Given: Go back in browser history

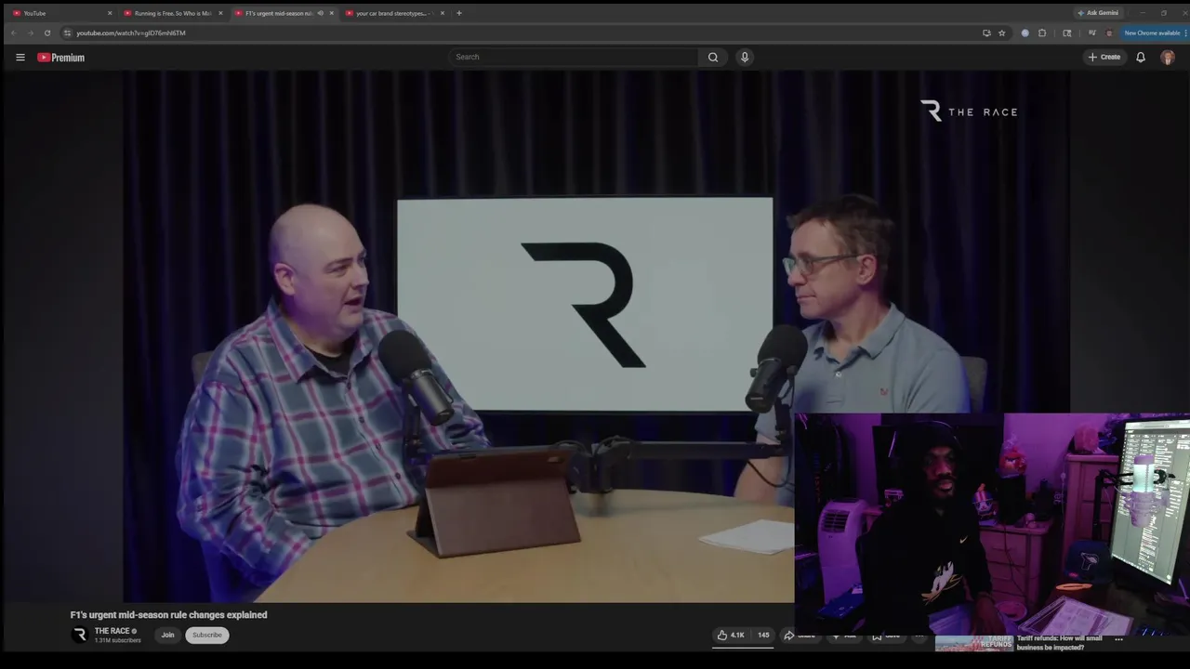Looking at the screenshot, I should pos(14,33).
